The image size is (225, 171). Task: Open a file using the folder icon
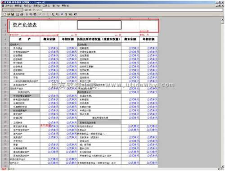(x=9, y=14)
